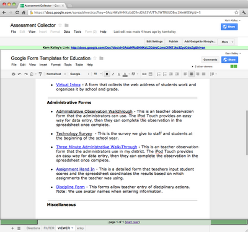
Task: Expand the 2 other viewers list
Action: tap(202, 66)
